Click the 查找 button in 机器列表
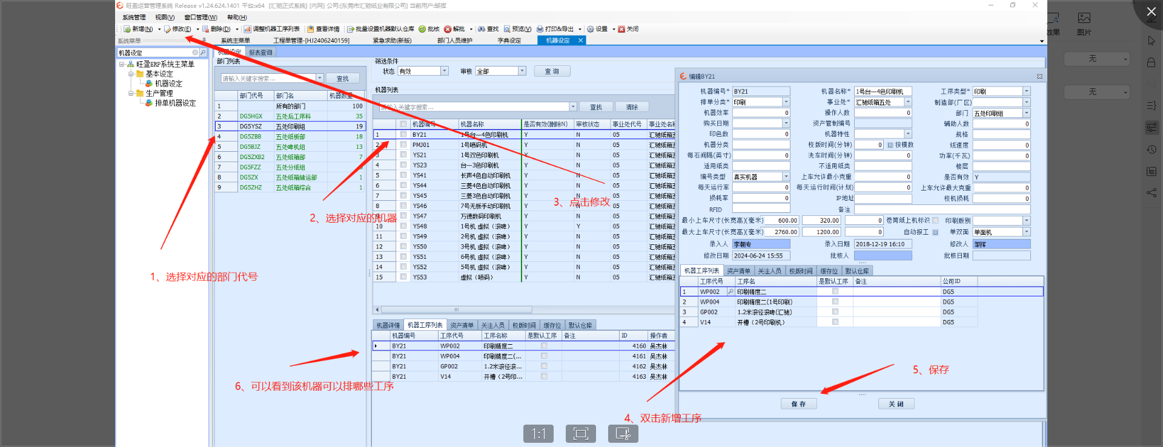Viewport: 1163px width, 447px height. [596, 107]
